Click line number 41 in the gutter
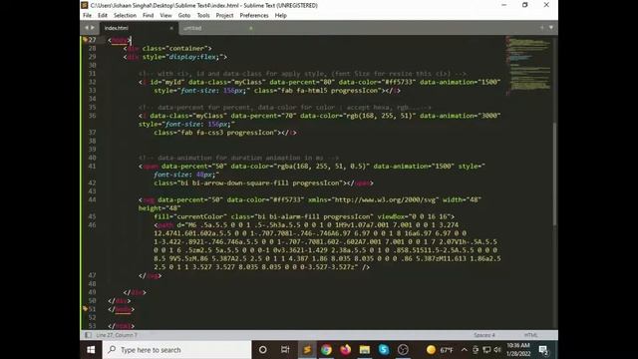The height and width of the screenshot is (359, 638). pos(92,167)
